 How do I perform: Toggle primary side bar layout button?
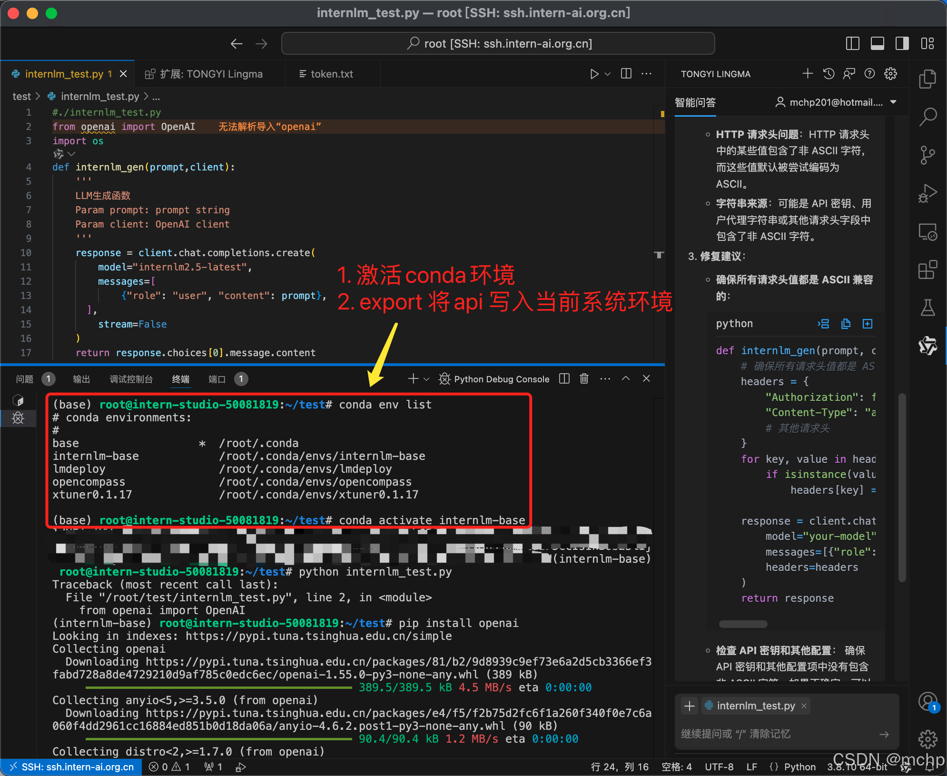click(852, 44)
